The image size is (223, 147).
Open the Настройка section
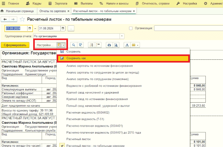tap(187, 3)
